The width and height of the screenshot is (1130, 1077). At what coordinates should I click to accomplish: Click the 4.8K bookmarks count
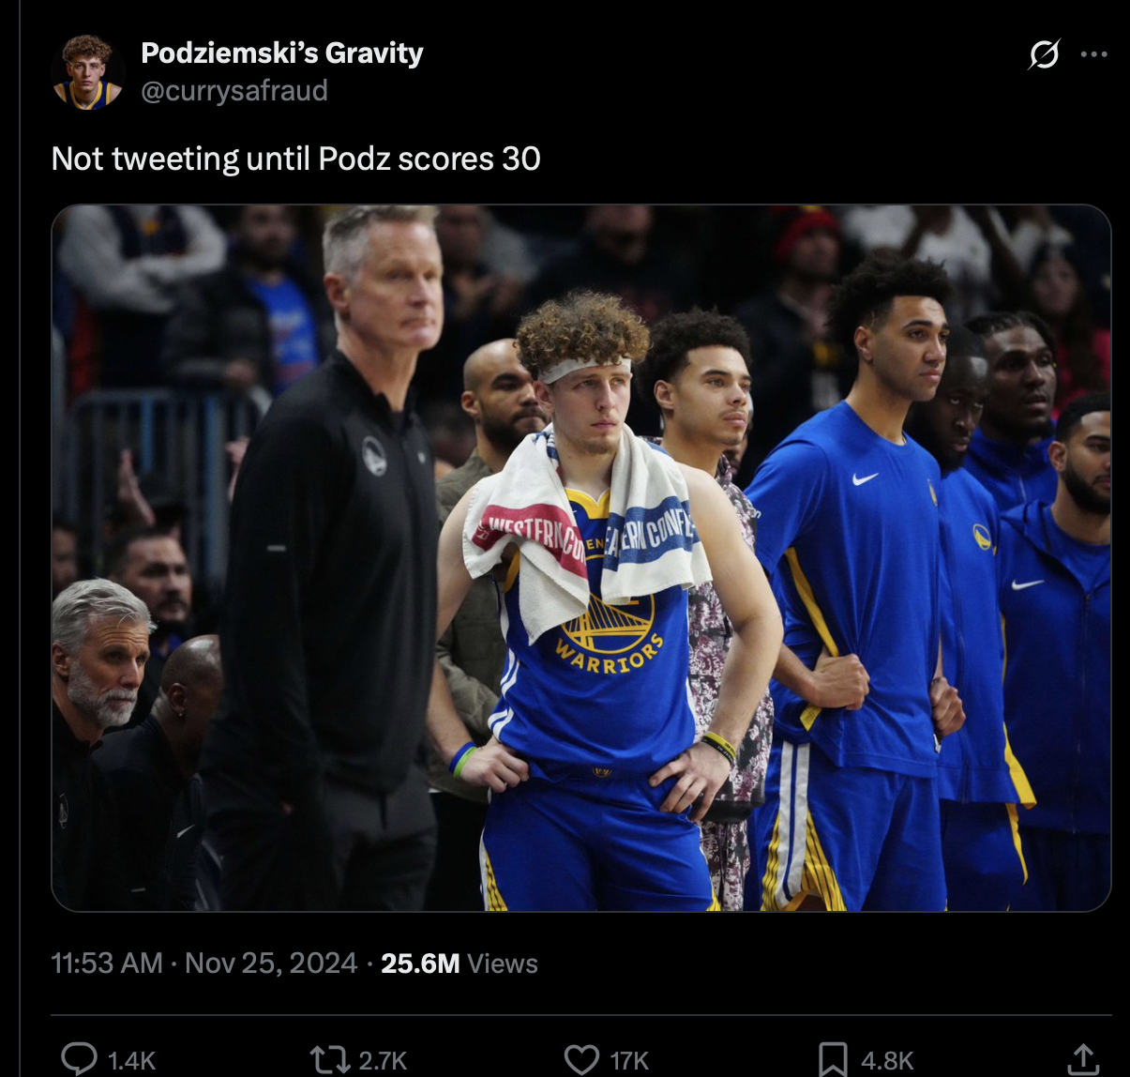coord(887,1061)
